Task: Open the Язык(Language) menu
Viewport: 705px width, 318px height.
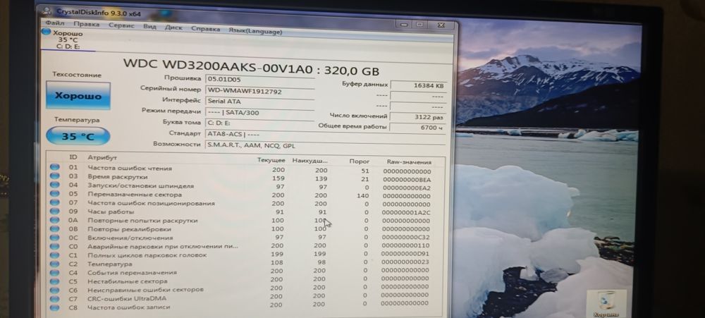Action: (255, 32)
